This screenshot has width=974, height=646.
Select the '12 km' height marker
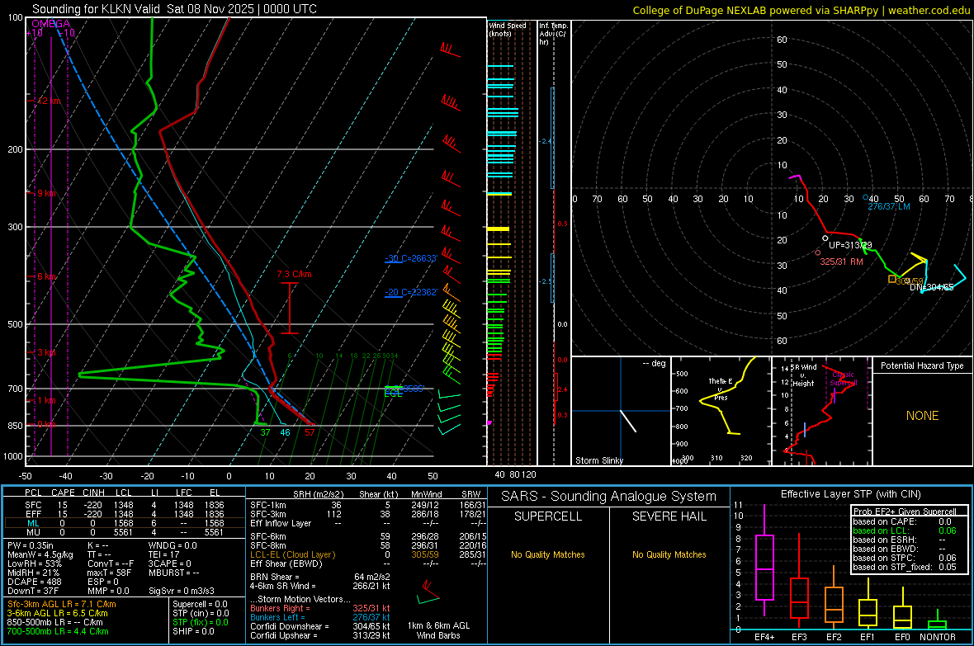(x=49, y=101)
